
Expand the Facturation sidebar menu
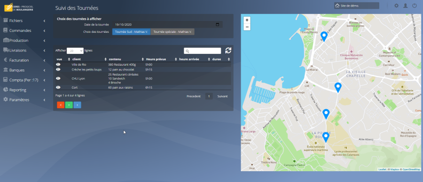pyautogui.click(x=24, y=60)
